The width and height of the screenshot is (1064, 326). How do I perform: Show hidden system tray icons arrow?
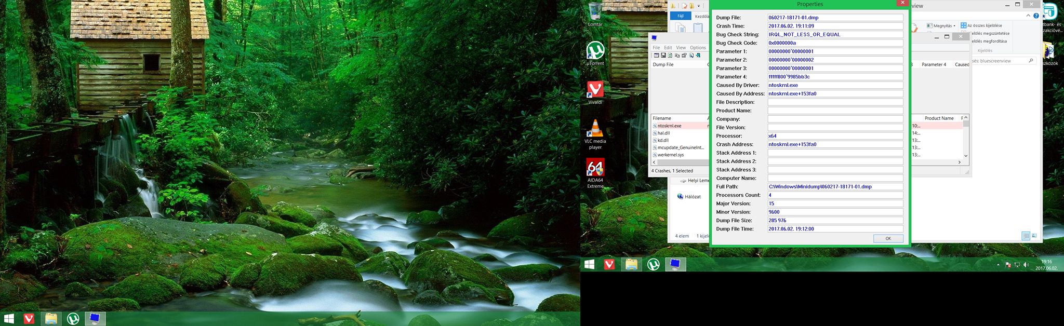tap(998, 265)
